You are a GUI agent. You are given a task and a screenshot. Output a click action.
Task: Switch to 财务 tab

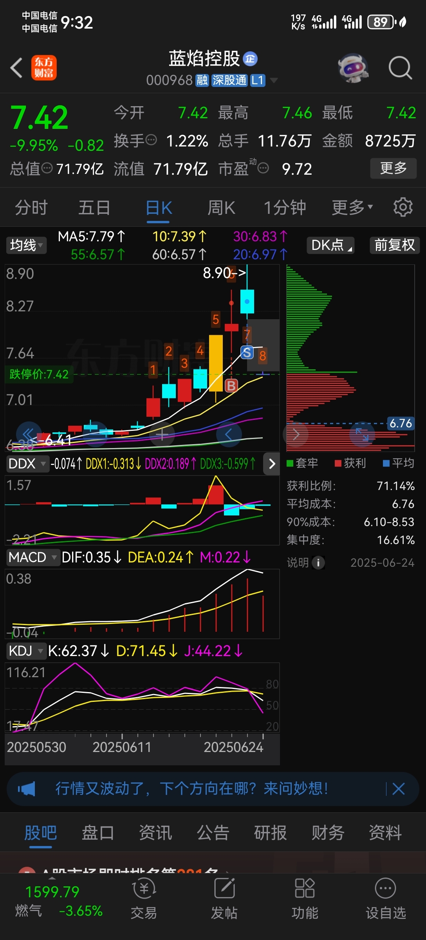click(x=328, y=833)
